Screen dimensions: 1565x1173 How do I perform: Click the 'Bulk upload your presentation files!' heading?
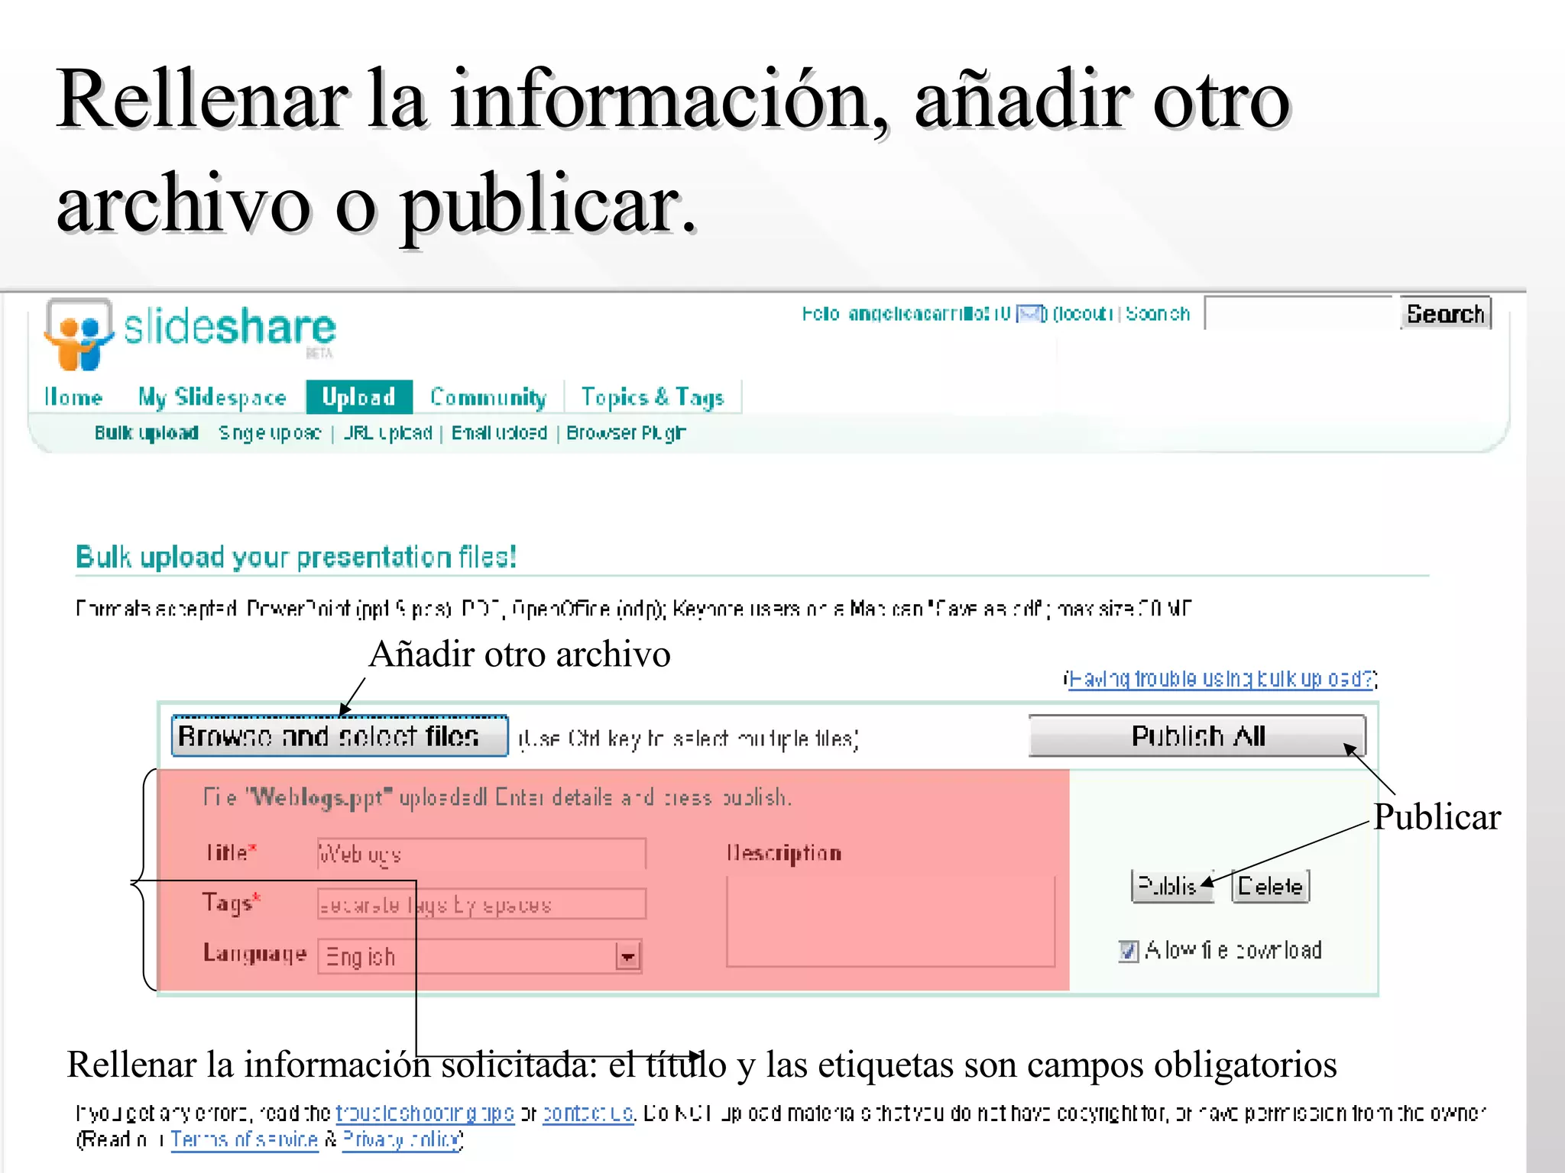click(296, 557)
